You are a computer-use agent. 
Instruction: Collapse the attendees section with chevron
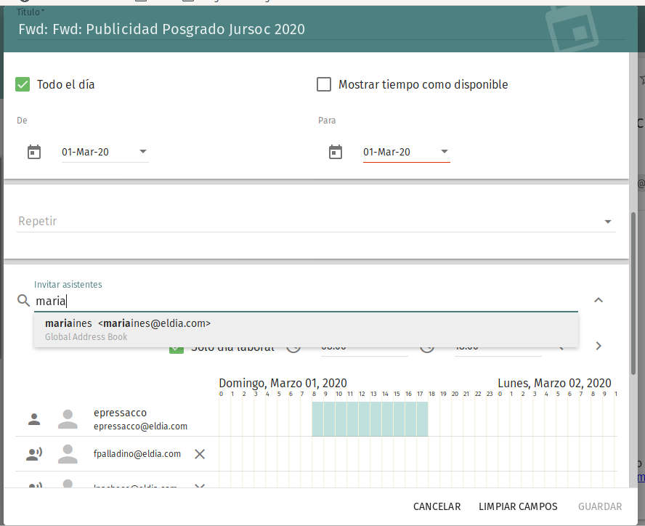(599, 300)
